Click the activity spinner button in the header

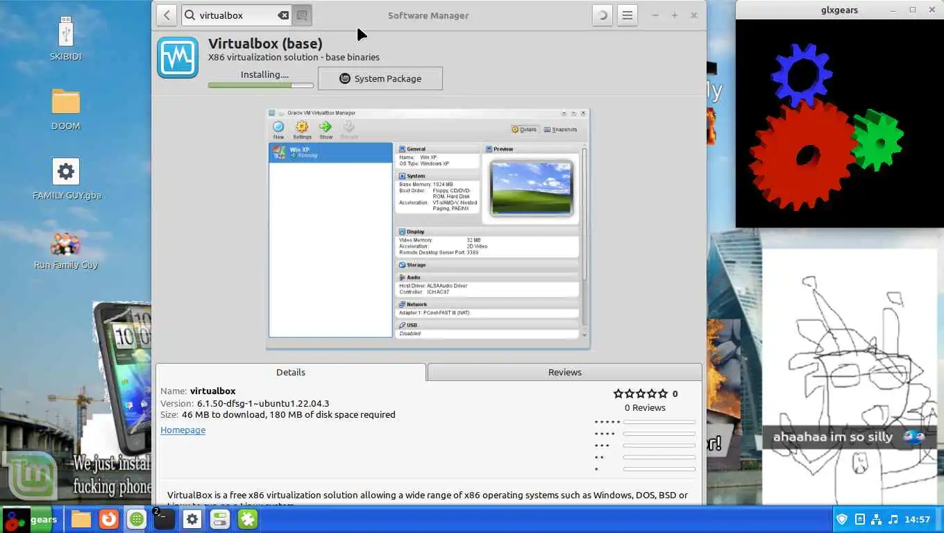tap(602, 15)
